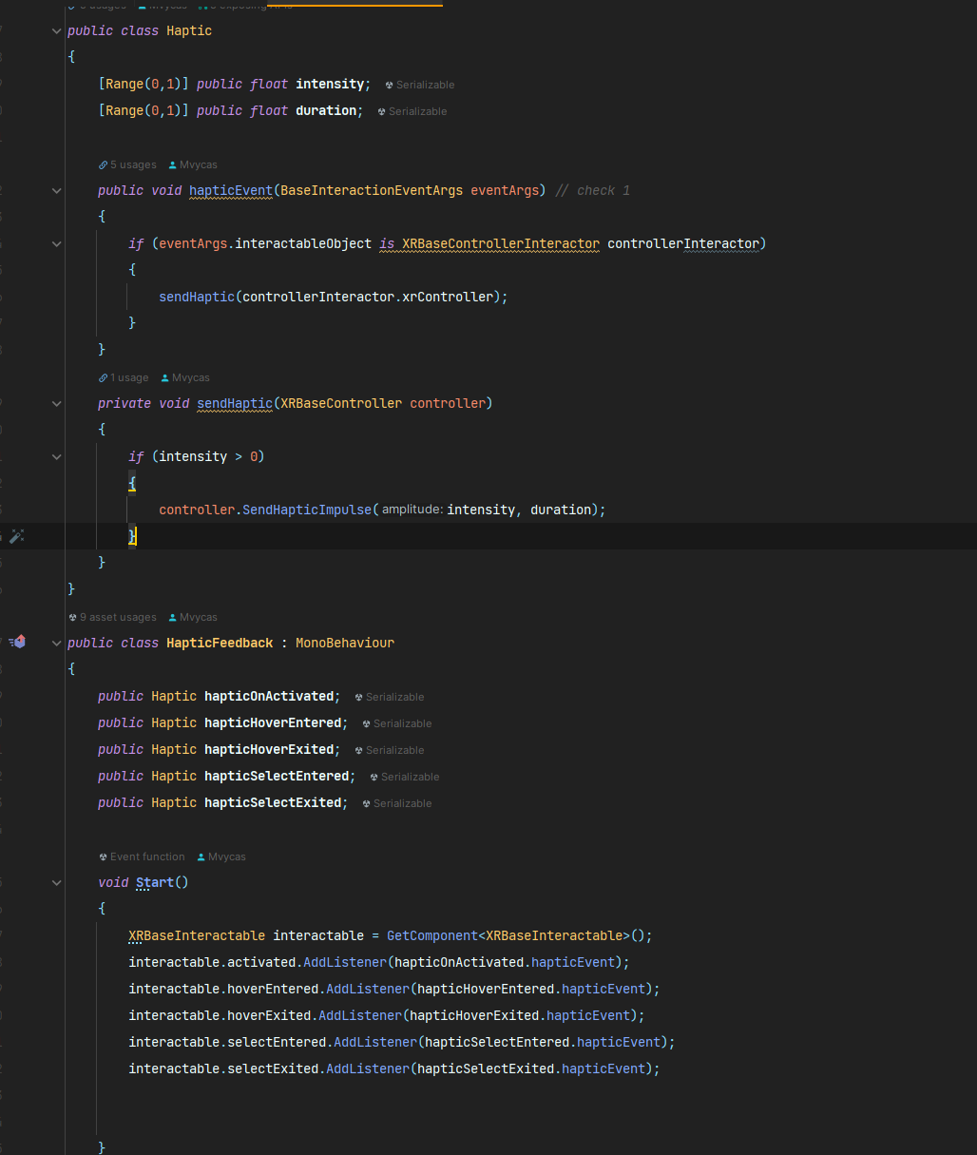Screen dimensions: 977x1155
Task: Click the Unity gutter icon beside HapticFeedback class
Action: coord(17,643)
